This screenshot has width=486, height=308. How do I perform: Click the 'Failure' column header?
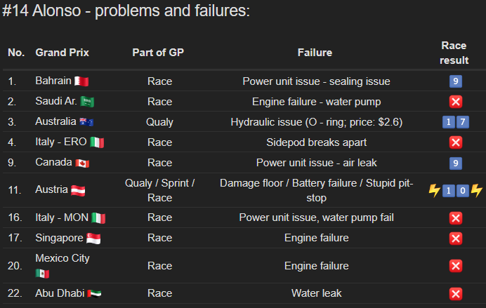[315, 53]
